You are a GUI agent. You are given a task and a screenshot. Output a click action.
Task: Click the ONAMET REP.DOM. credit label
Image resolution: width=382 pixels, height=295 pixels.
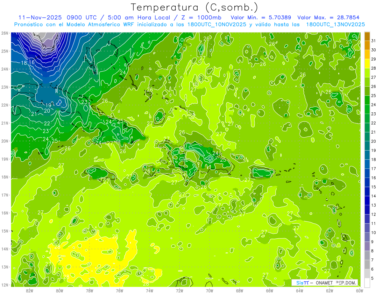(x=337, y=283)
